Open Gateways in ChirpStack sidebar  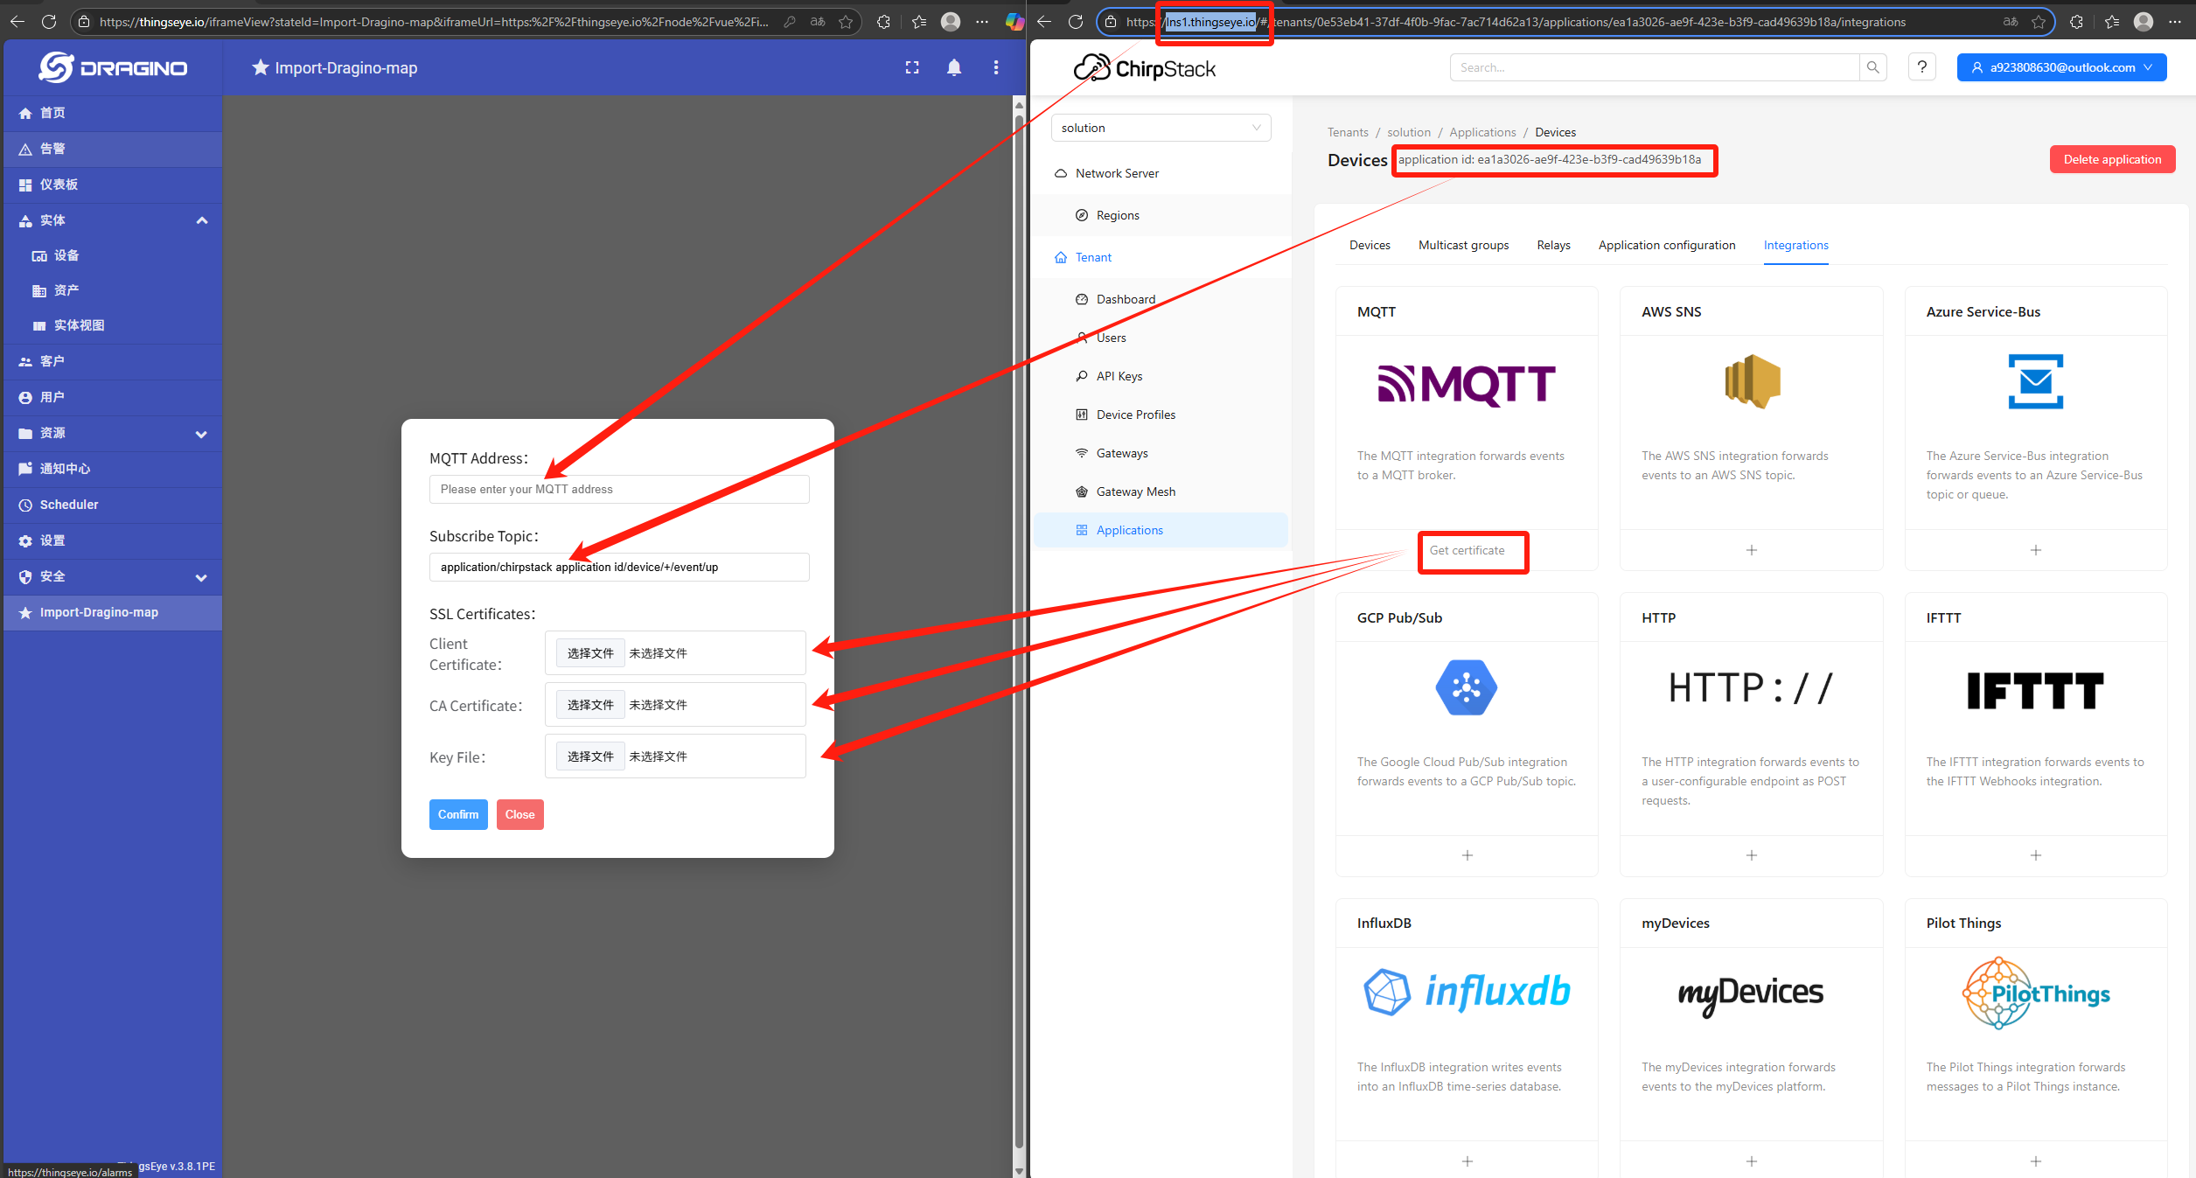pyautogui.click(x=1161, y=453)
